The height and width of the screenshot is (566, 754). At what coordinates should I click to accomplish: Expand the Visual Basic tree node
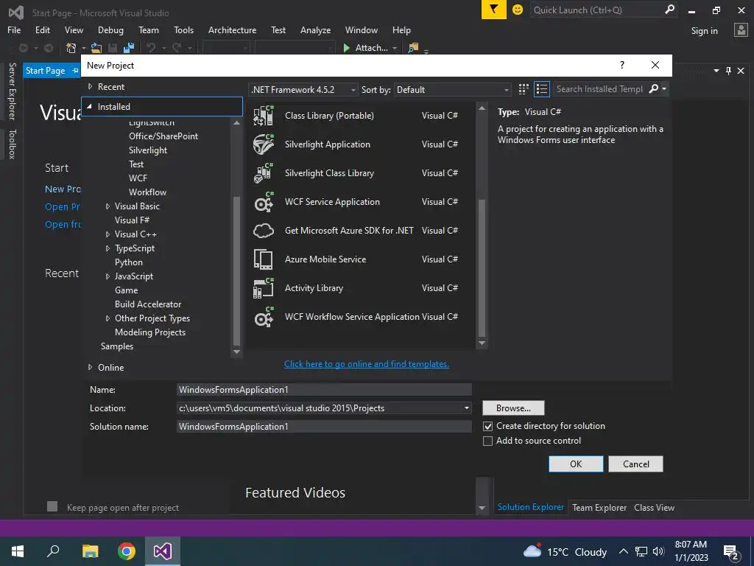[x=108, y=206]
